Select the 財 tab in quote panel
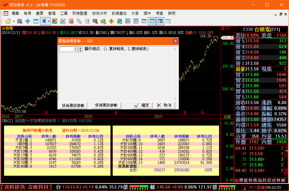The height and width of the screenshot is (191, 289). click(264, 180)
